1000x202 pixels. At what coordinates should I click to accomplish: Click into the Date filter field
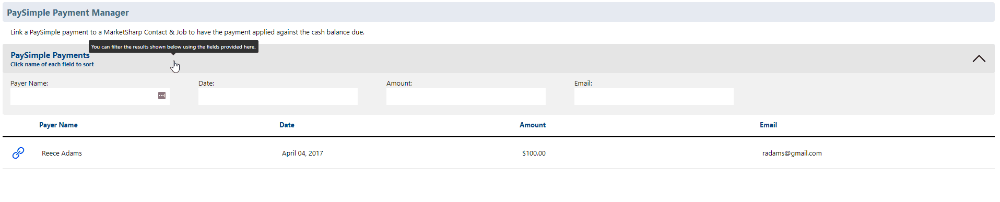pyautogui.click(x=278, y=97)
